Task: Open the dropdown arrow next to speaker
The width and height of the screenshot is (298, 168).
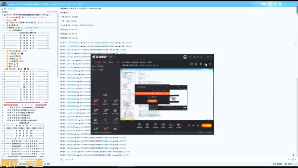Action: click(x=182, y=125)
